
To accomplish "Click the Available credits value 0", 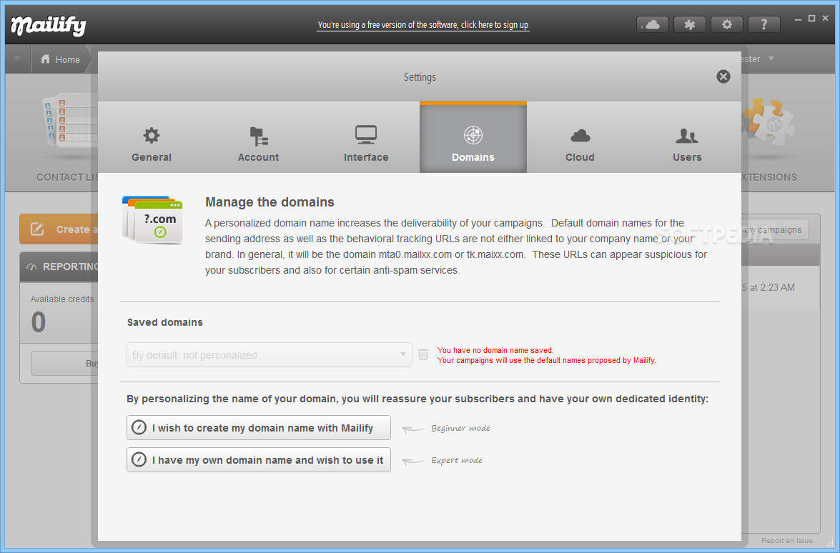I will 39,322.
